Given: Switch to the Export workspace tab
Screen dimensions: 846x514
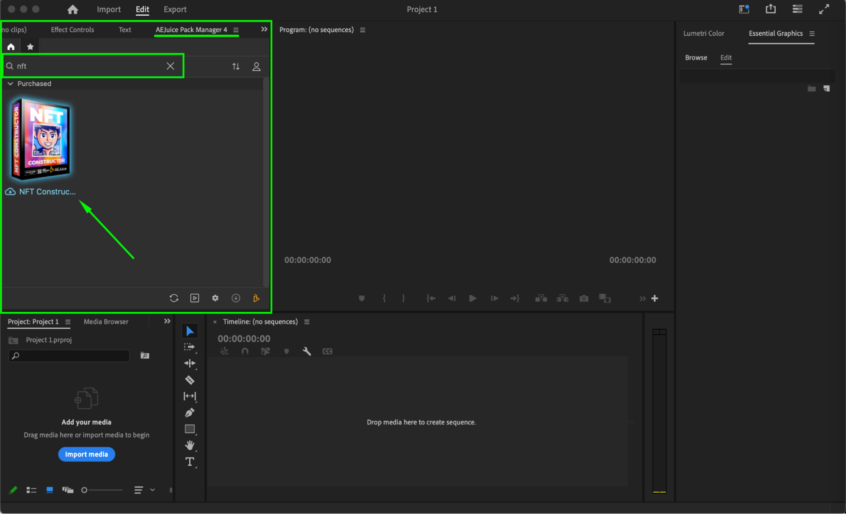Looking at the screenshot, I should 175,9.
